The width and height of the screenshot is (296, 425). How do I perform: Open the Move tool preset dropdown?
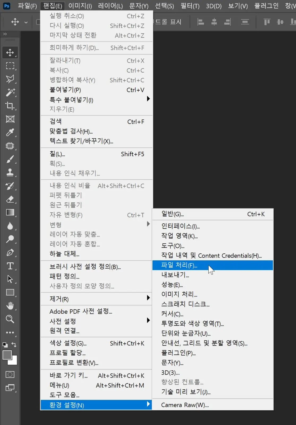coord(26,22)
